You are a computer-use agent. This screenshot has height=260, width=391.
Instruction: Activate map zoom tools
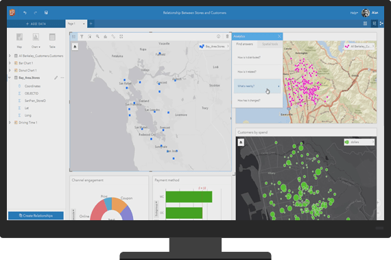[x=97, y=36]
